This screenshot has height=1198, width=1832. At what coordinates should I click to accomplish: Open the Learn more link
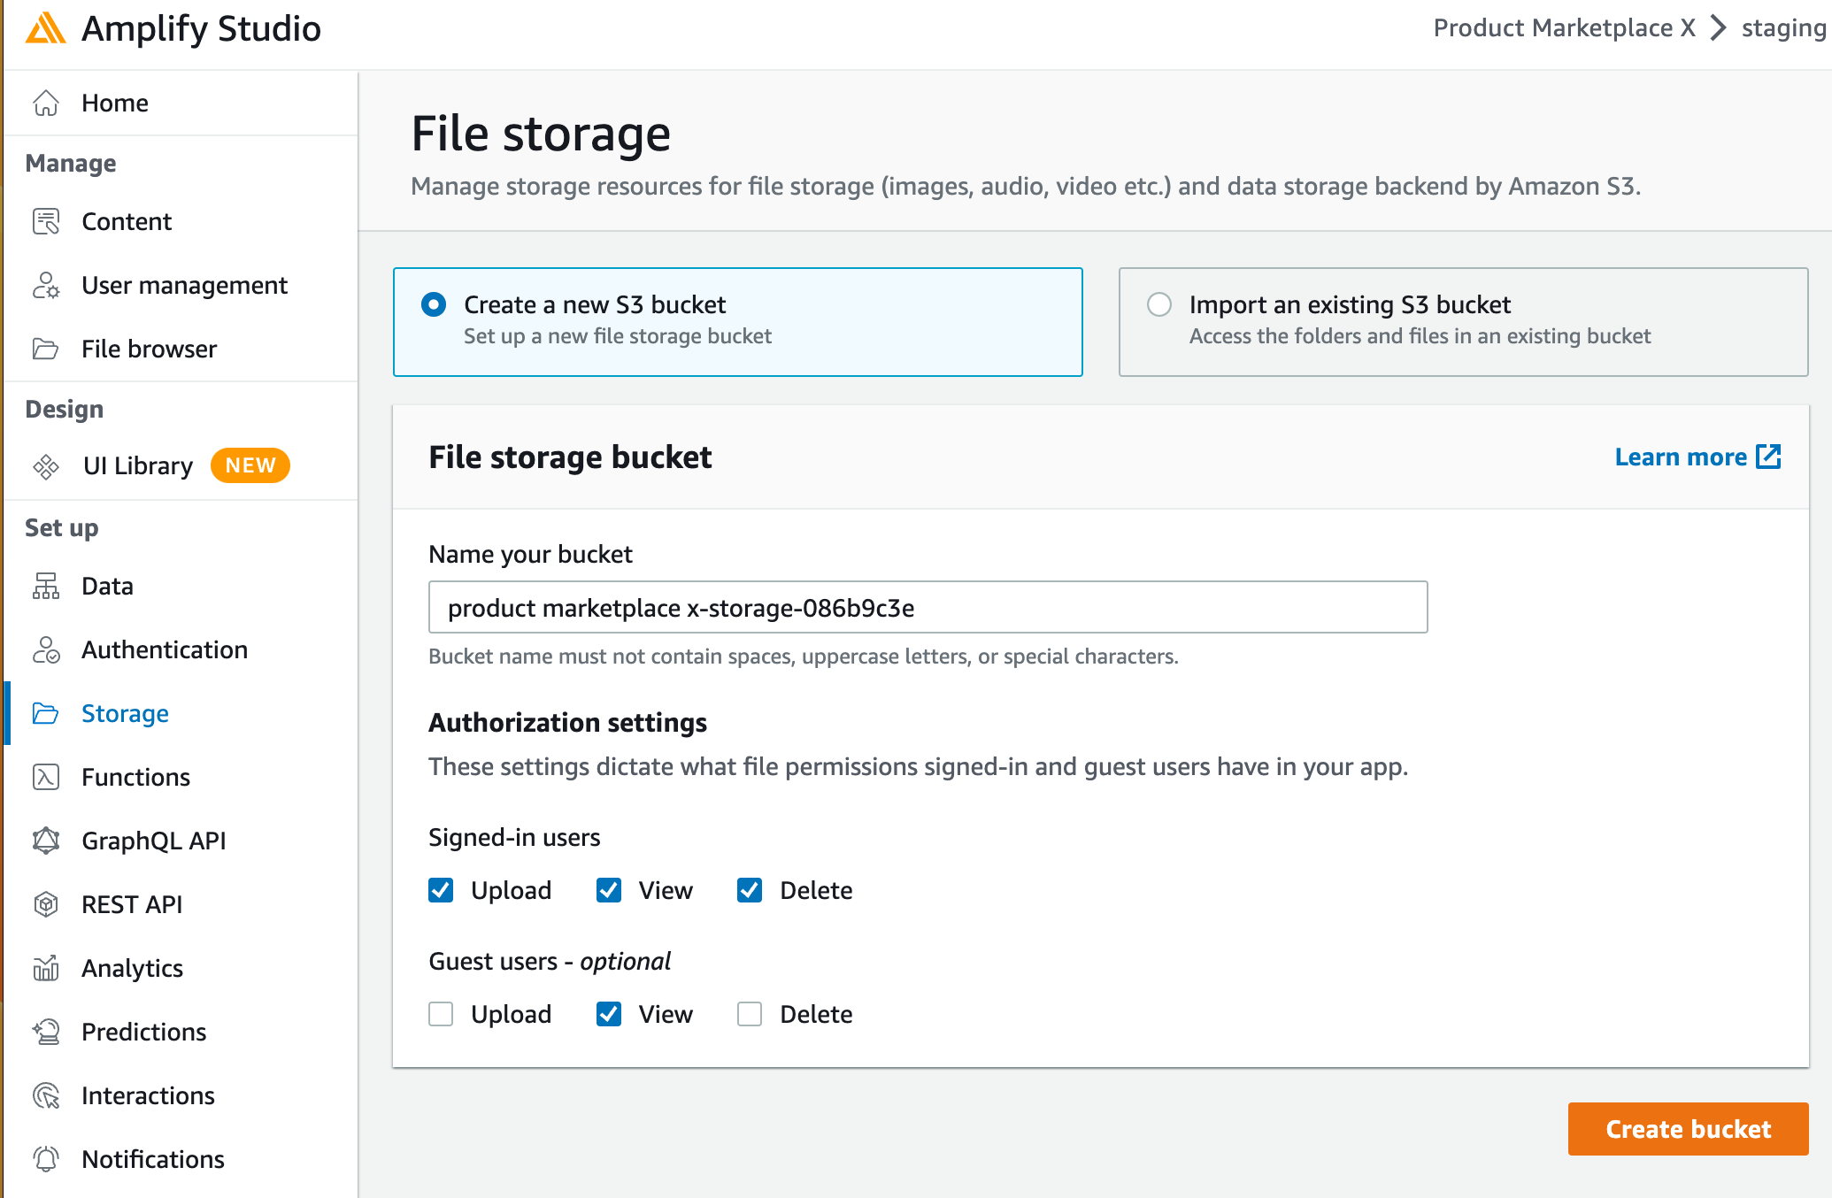1681,457
